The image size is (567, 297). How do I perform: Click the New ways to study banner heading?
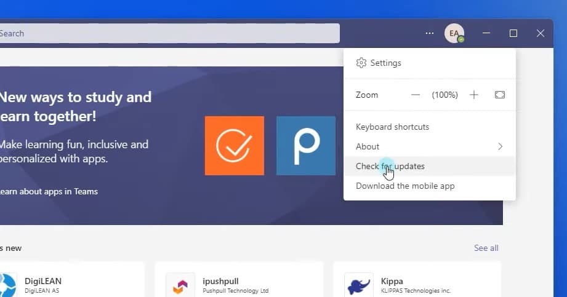tap(76, 106)
